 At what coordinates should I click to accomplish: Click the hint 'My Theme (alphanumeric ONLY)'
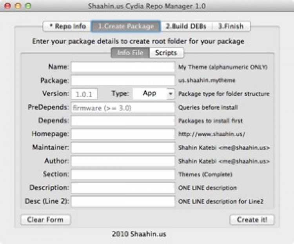223,67
